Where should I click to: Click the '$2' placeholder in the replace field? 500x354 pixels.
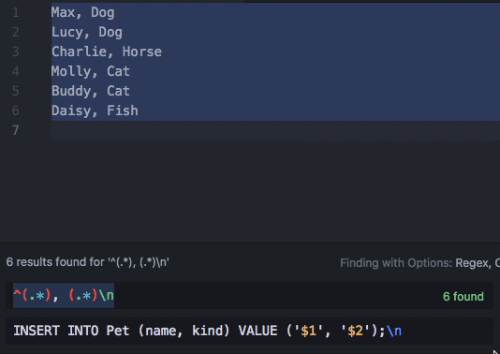(x=356, y=331)
